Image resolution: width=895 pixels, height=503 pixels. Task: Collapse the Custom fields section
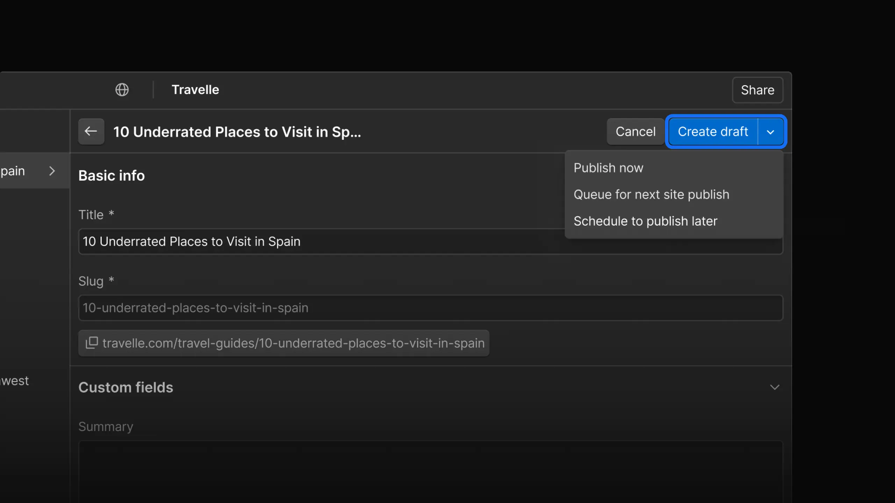click(775, 387)
